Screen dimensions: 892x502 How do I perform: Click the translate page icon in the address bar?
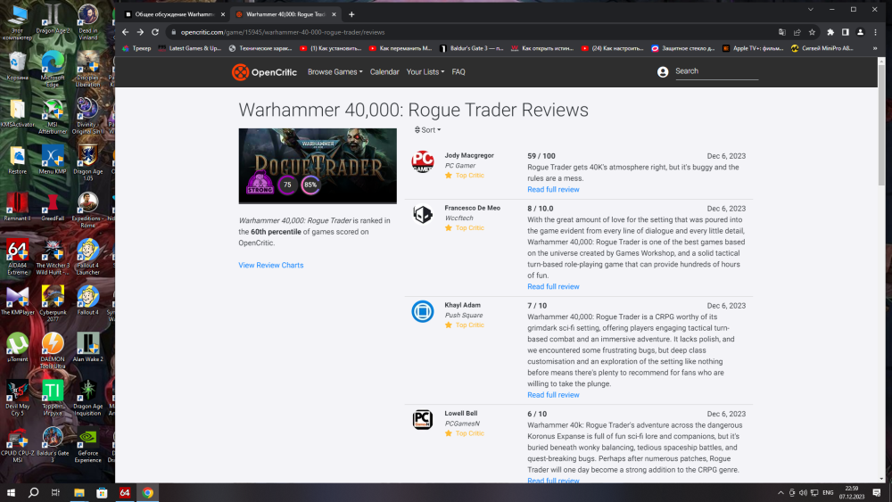(x=782, y=32)
